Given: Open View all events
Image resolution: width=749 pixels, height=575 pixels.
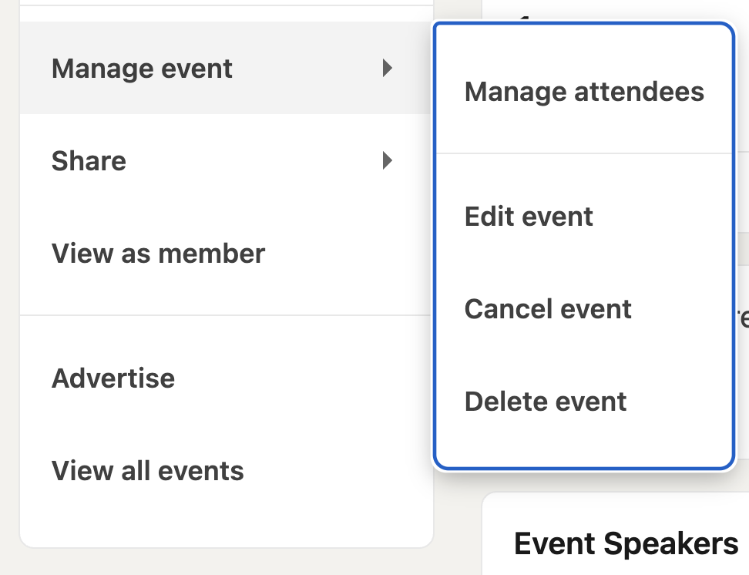Looking at the screenshot, I should [x=147, y=471].
